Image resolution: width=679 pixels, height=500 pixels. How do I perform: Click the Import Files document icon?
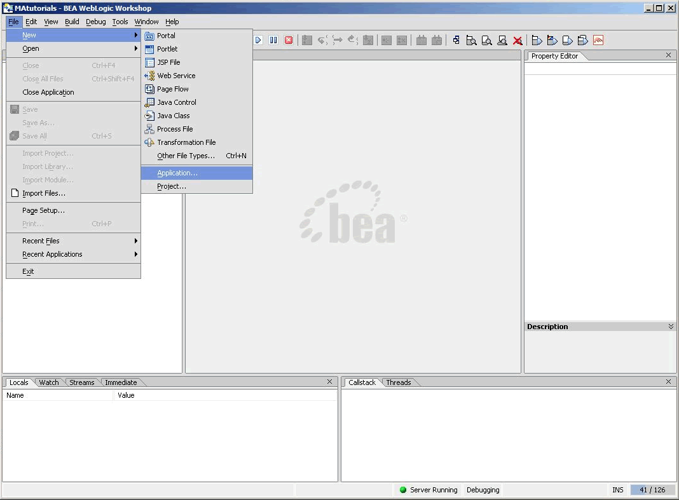tap(15, 193)
